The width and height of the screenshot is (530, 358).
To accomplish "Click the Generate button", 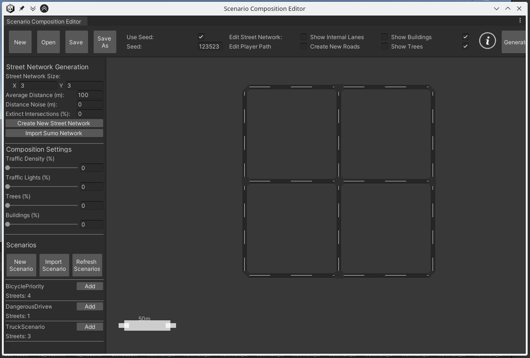I will click(x=514, y=42).
